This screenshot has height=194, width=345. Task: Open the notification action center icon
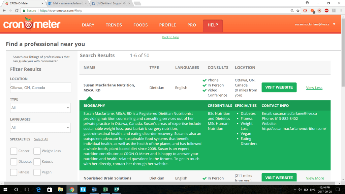[338, 189]
